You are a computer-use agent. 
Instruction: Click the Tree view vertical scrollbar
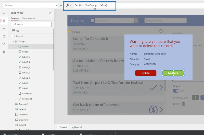pos(53,49)
